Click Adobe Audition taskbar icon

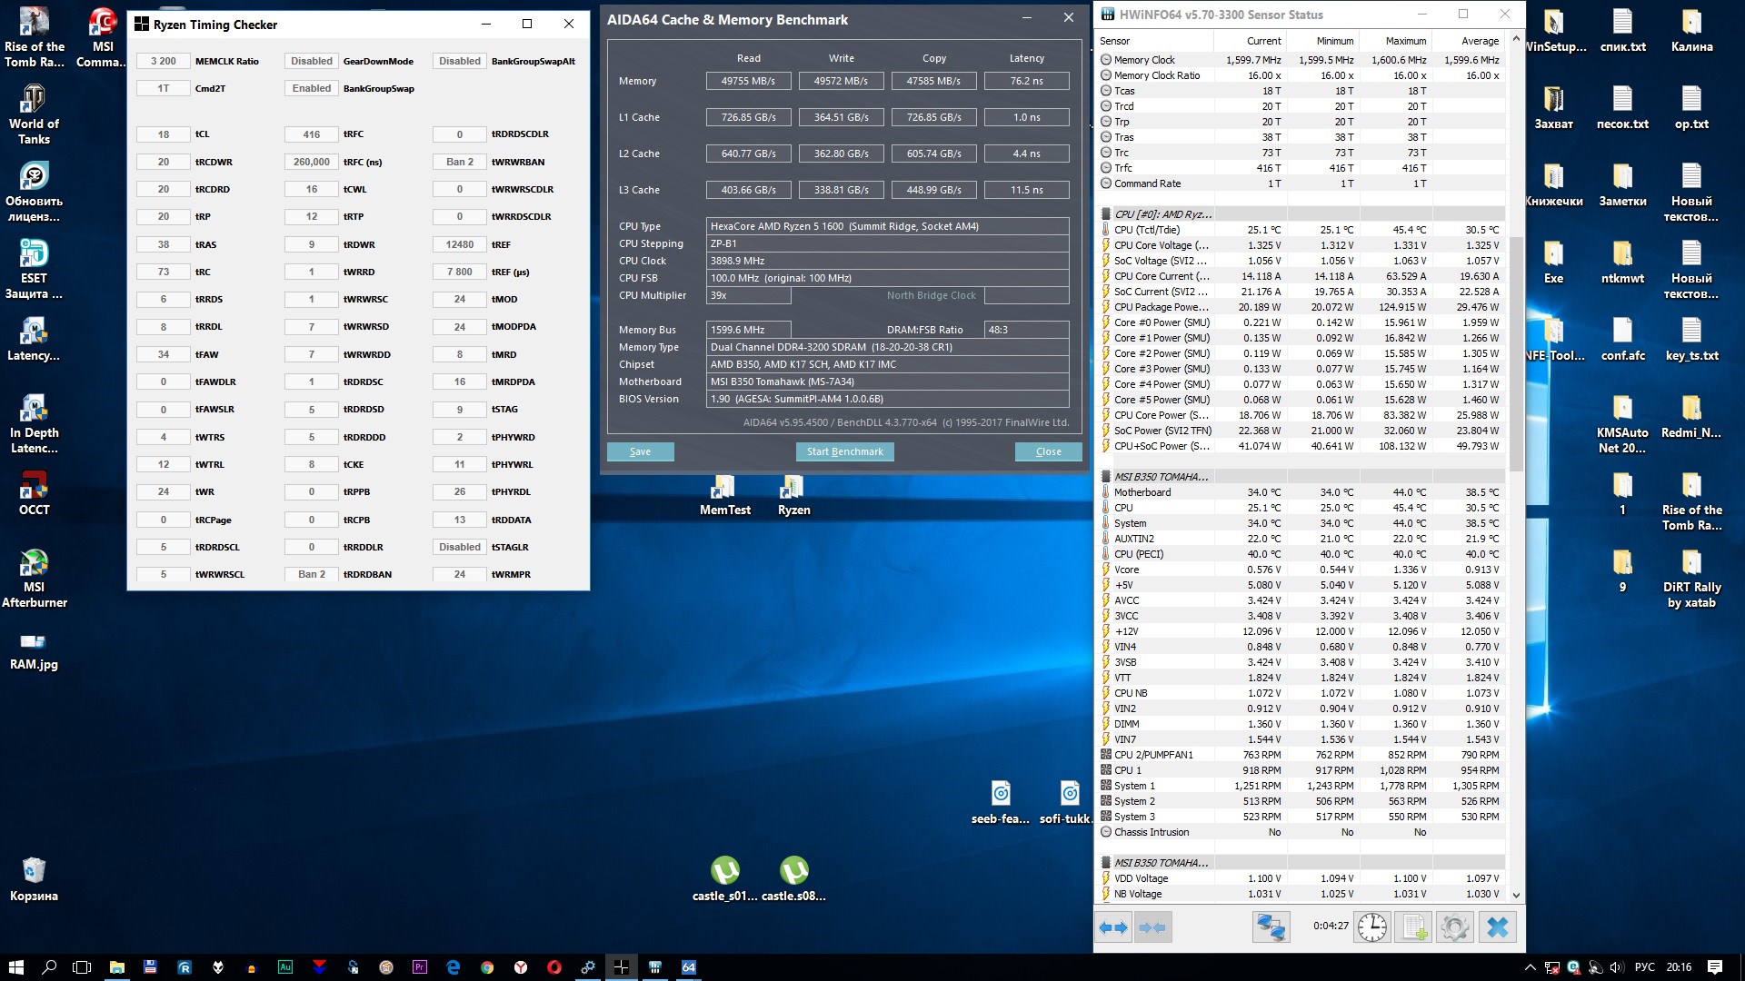pyautogui.click(x=285, y=967)
